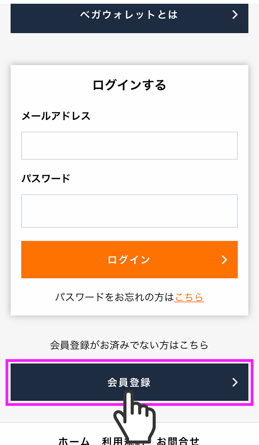Click the パスワード field label

(46, 179)
